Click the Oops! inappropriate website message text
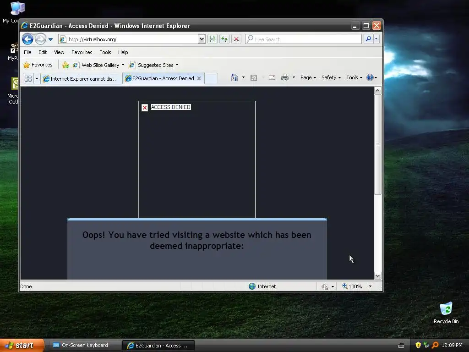Screen dimensions: 469x352 coord(197,240)
